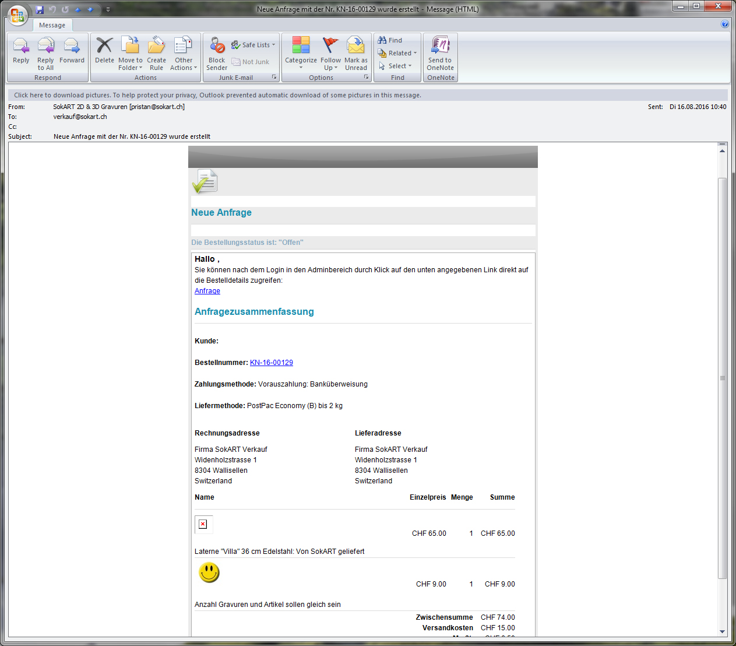This screenshot has width=736, height=646.
Task: Expand the Other Actions menu
Action: pyautogui.click(x=184, y=52)
